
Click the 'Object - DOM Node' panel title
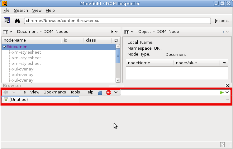(159, 32)
